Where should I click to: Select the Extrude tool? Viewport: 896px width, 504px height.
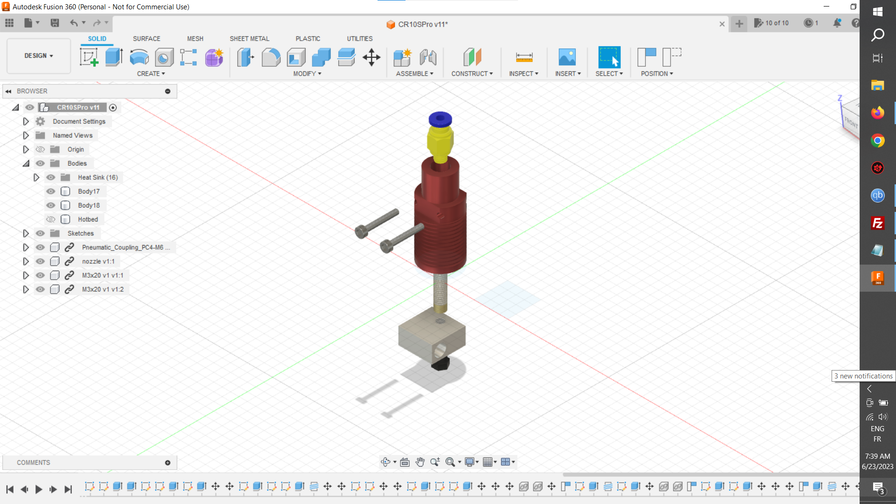tap(114, 57)
